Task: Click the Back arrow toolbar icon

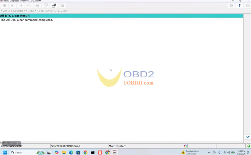Action: (x=12, y=6)
